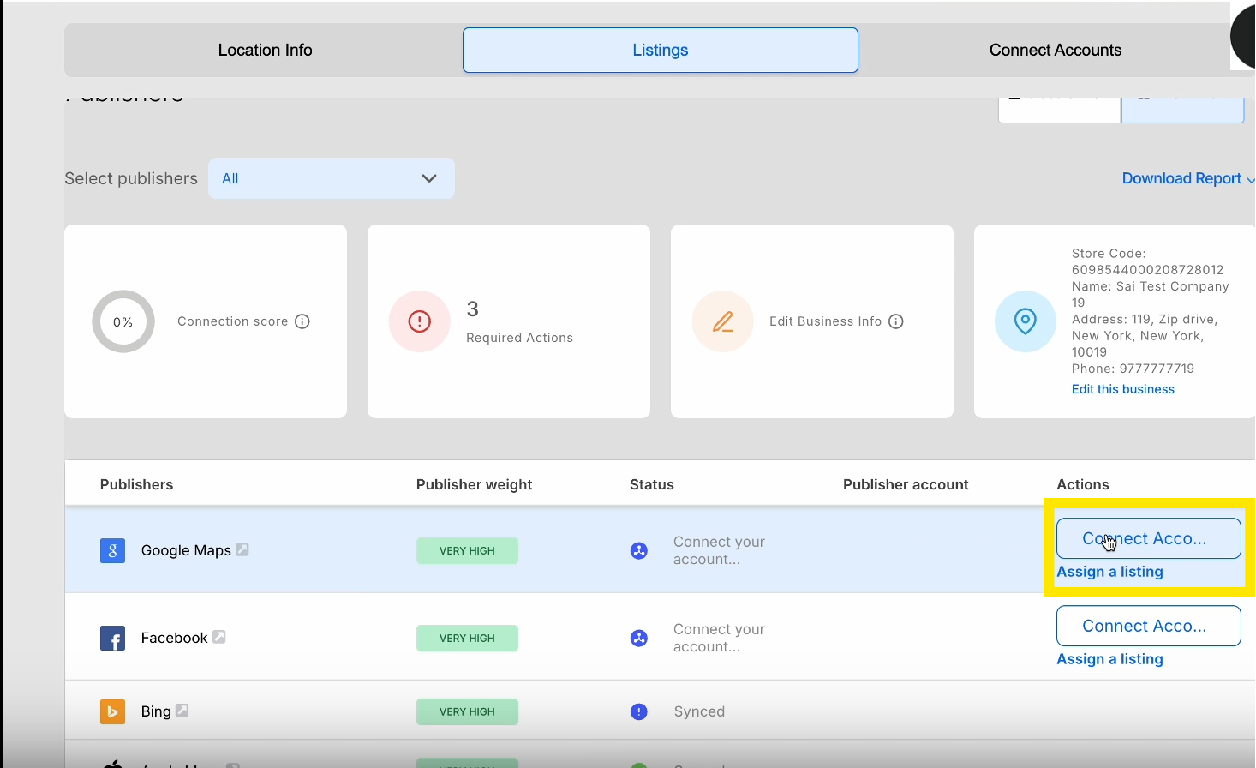Open Google Maps external link icon
1256x768 pixels.
[242, 549]
